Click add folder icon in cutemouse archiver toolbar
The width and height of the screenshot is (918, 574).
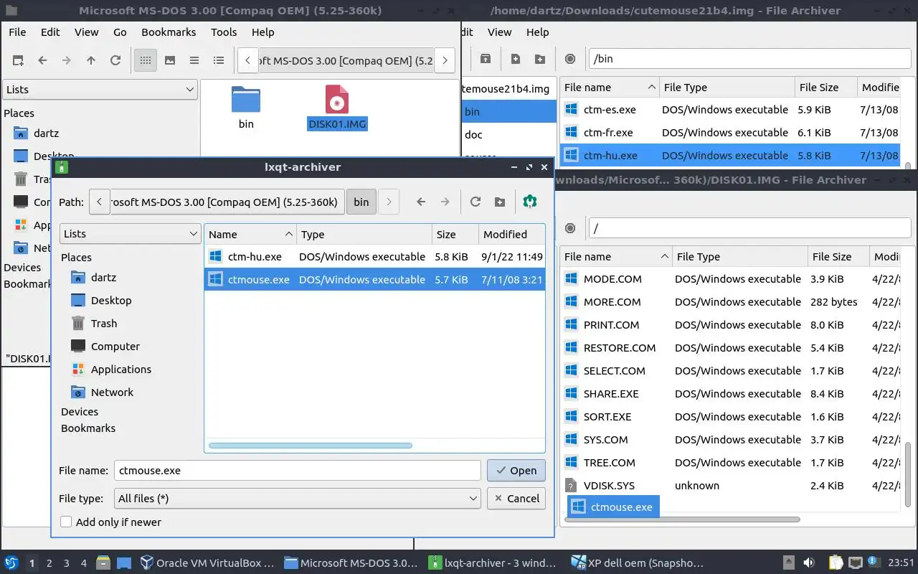pos(540,59)
